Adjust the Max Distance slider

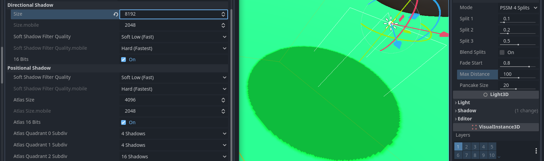coord(518,78)
